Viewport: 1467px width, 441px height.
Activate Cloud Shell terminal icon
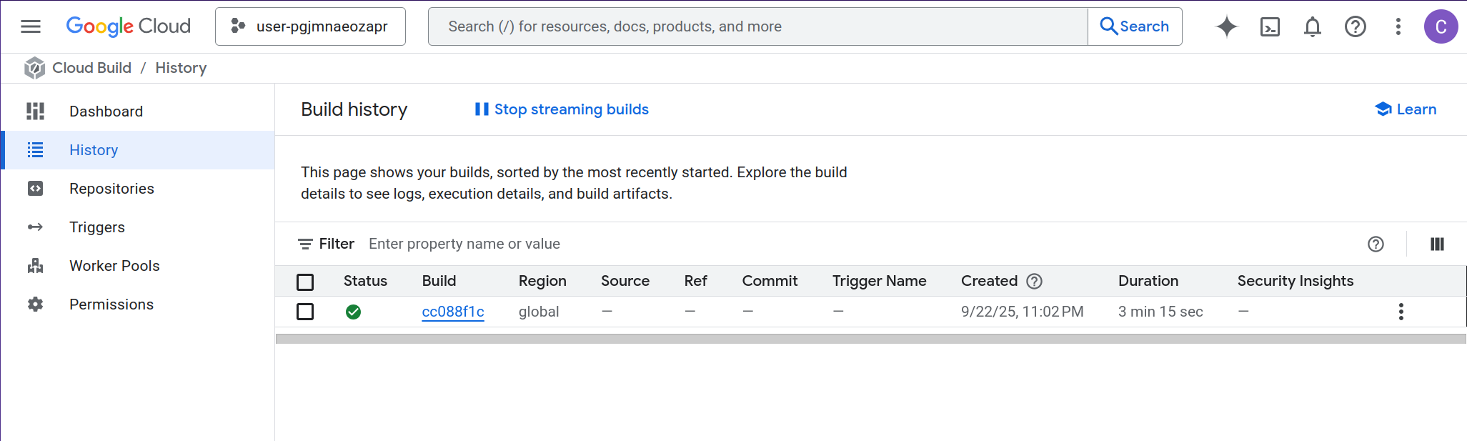point(1270,26)
